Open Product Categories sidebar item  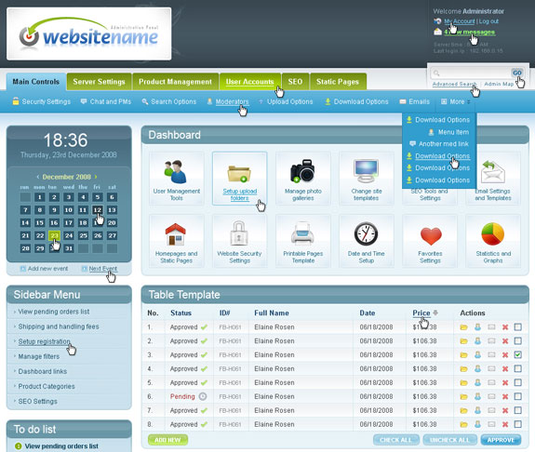47,387
